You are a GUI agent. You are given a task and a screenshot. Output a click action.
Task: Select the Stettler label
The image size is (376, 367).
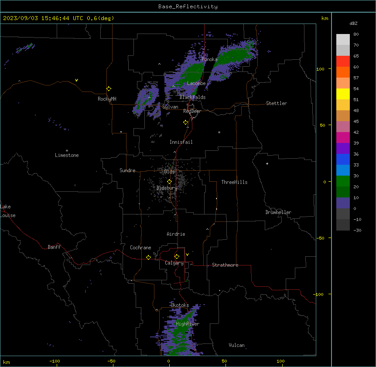pos(277,103)
